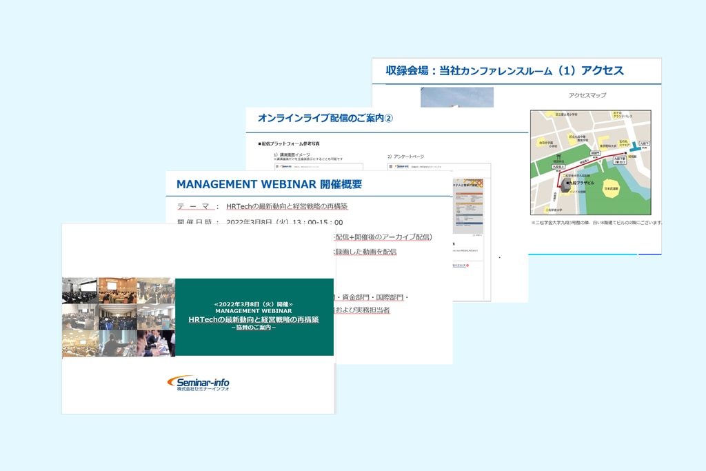The height and width of the screenshot is (471, 706).
Task: Click the building photo on the access slide
Action: [x=456, y=97]
